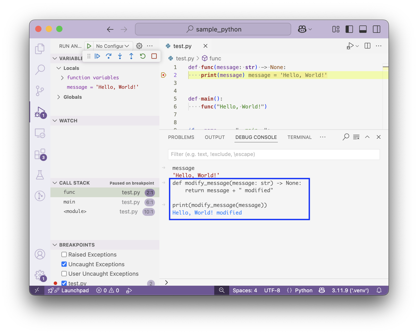This screenshot has width=418, height=334.
Task: Click Step Over in the debug toolbar
Action: pos(109,56)
